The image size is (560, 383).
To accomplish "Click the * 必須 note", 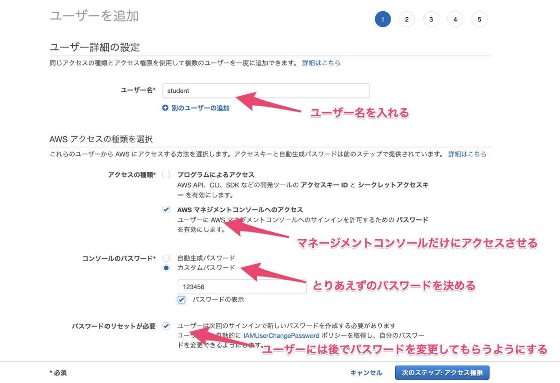I will point(58,373).
